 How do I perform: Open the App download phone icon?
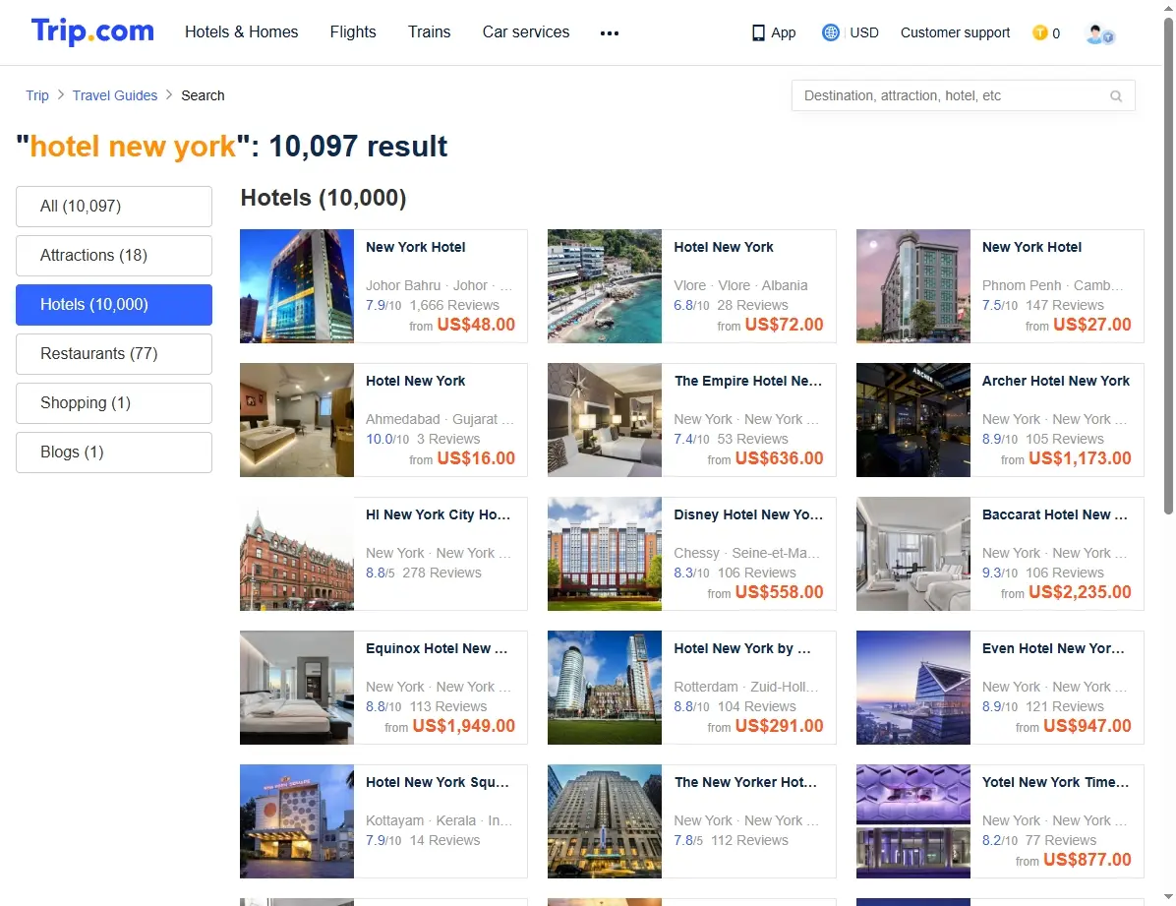(x=758, y=33)
